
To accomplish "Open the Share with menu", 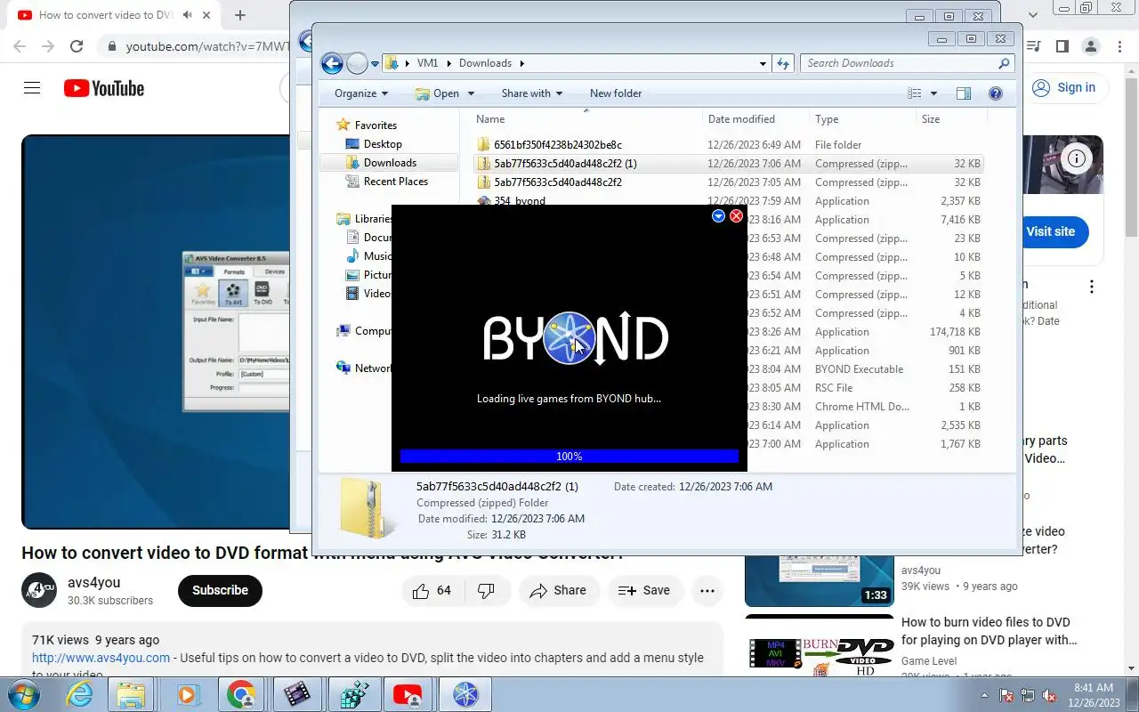I will [531, 93].
